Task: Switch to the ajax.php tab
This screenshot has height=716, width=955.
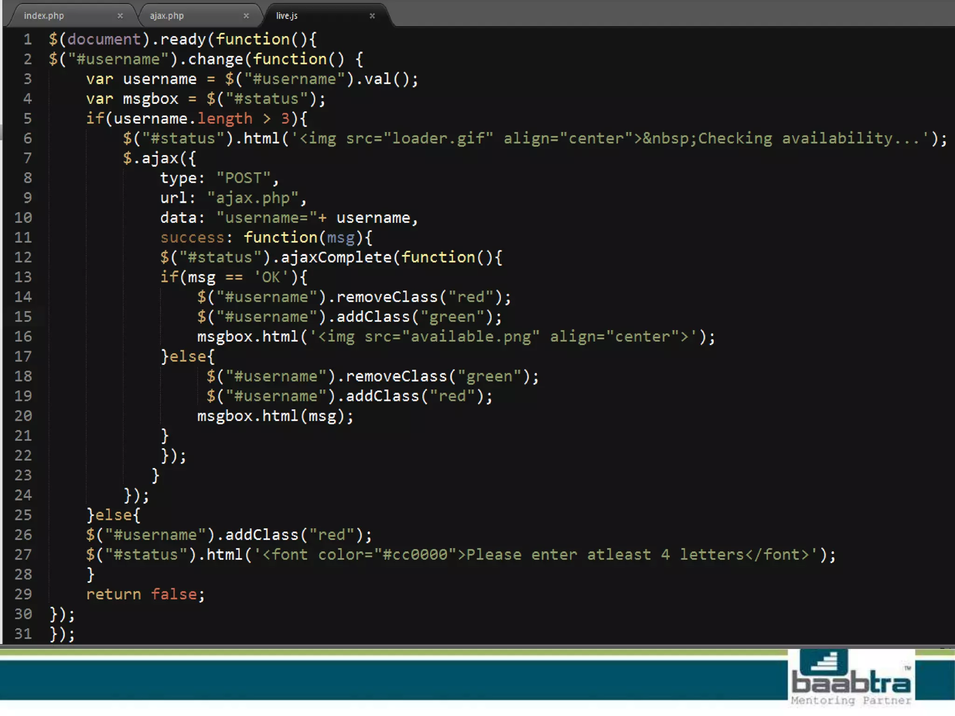Action: [x=167, y=16]
